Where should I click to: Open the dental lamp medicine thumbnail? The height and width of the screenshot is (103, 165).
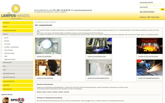tap(48, 46)
